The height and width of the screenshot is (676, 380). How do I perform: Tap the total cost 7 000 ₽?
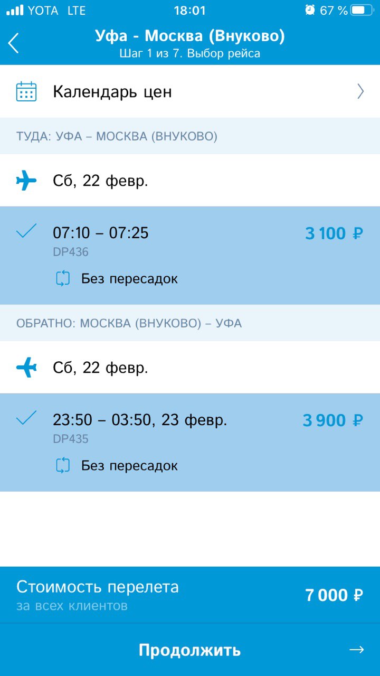(334, 595)
